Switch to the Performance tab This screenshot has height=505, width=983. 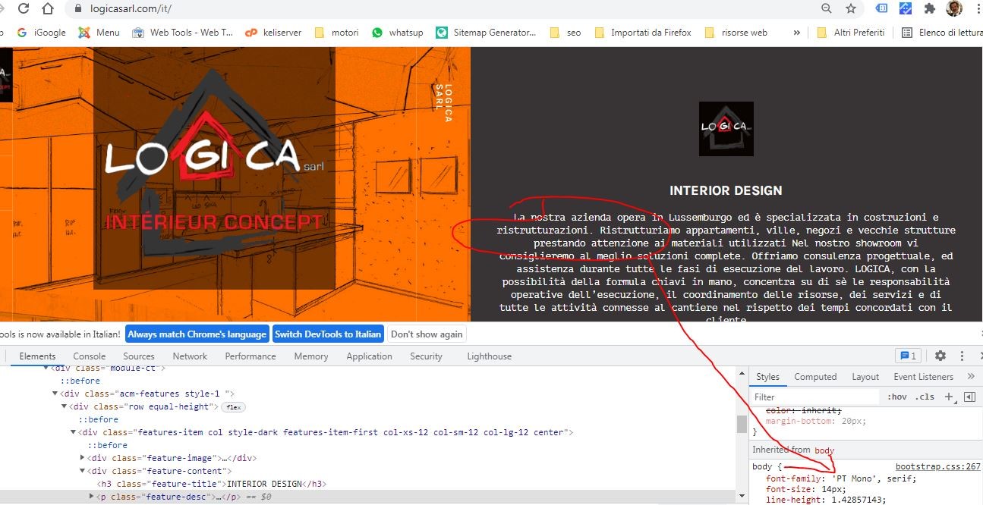pyautogui.click(x=250, y=356)
